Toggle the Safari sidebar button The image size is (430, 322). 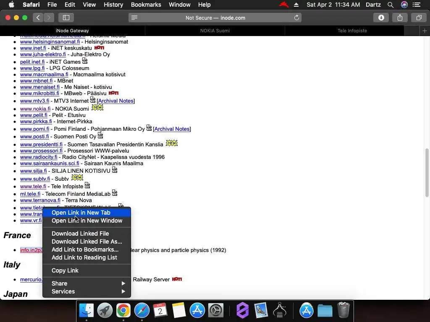coord(66,18)
